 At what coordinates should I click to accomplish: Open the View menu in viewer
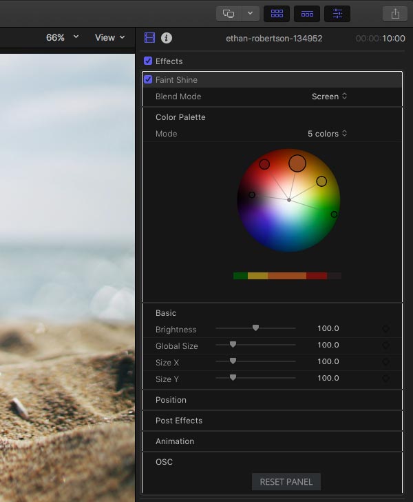109,37
